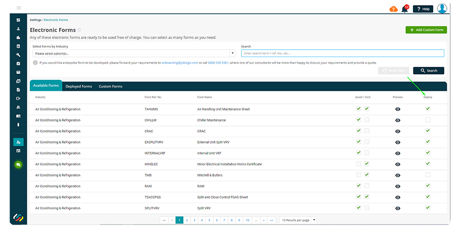Viewport: 460px width, 227px height.
Task: Open the single person icon in sidebar
Action: coord(18,29)
